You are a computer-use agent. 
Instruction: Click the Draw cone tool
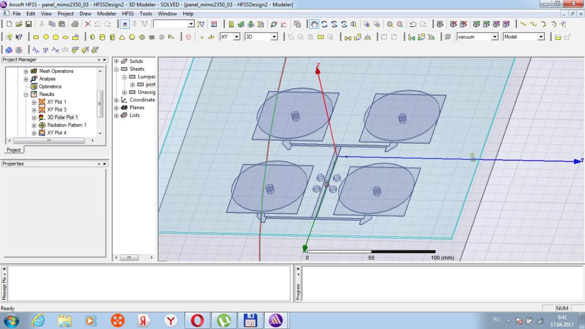tap(122, 37)
